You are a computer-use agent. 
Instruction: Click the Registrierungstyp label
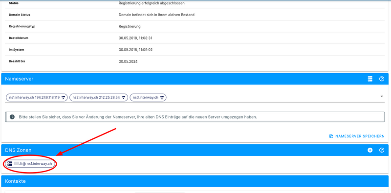(22, 26)
